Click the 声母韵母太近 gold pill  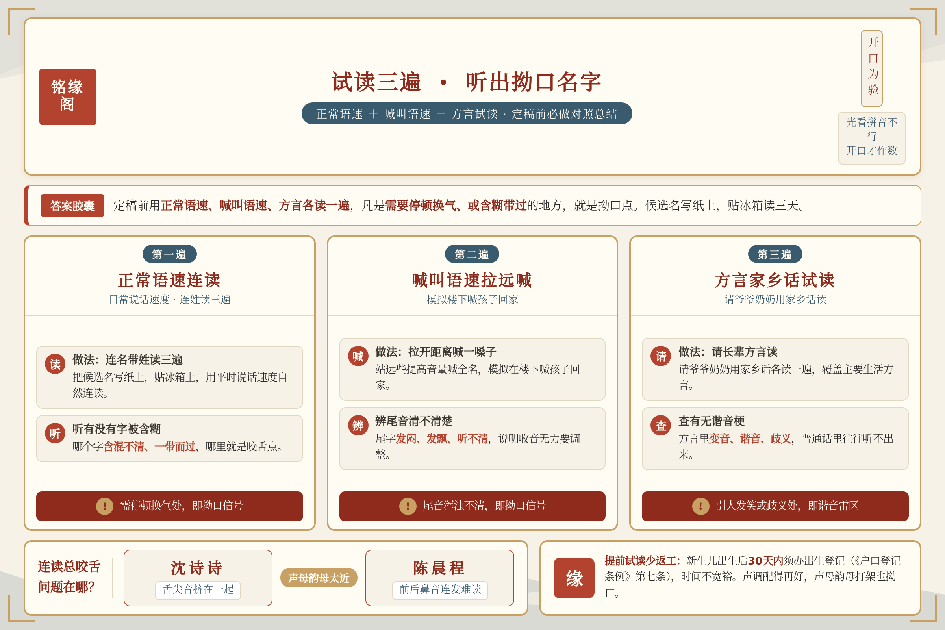click(319, 578)
